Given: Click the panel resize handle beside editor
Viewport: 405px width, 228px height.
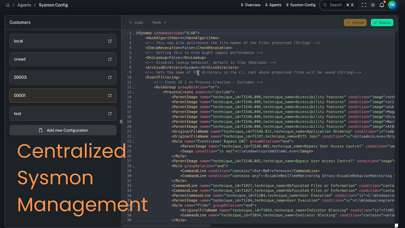Looking at the screenshot, I should coord(121,122).
